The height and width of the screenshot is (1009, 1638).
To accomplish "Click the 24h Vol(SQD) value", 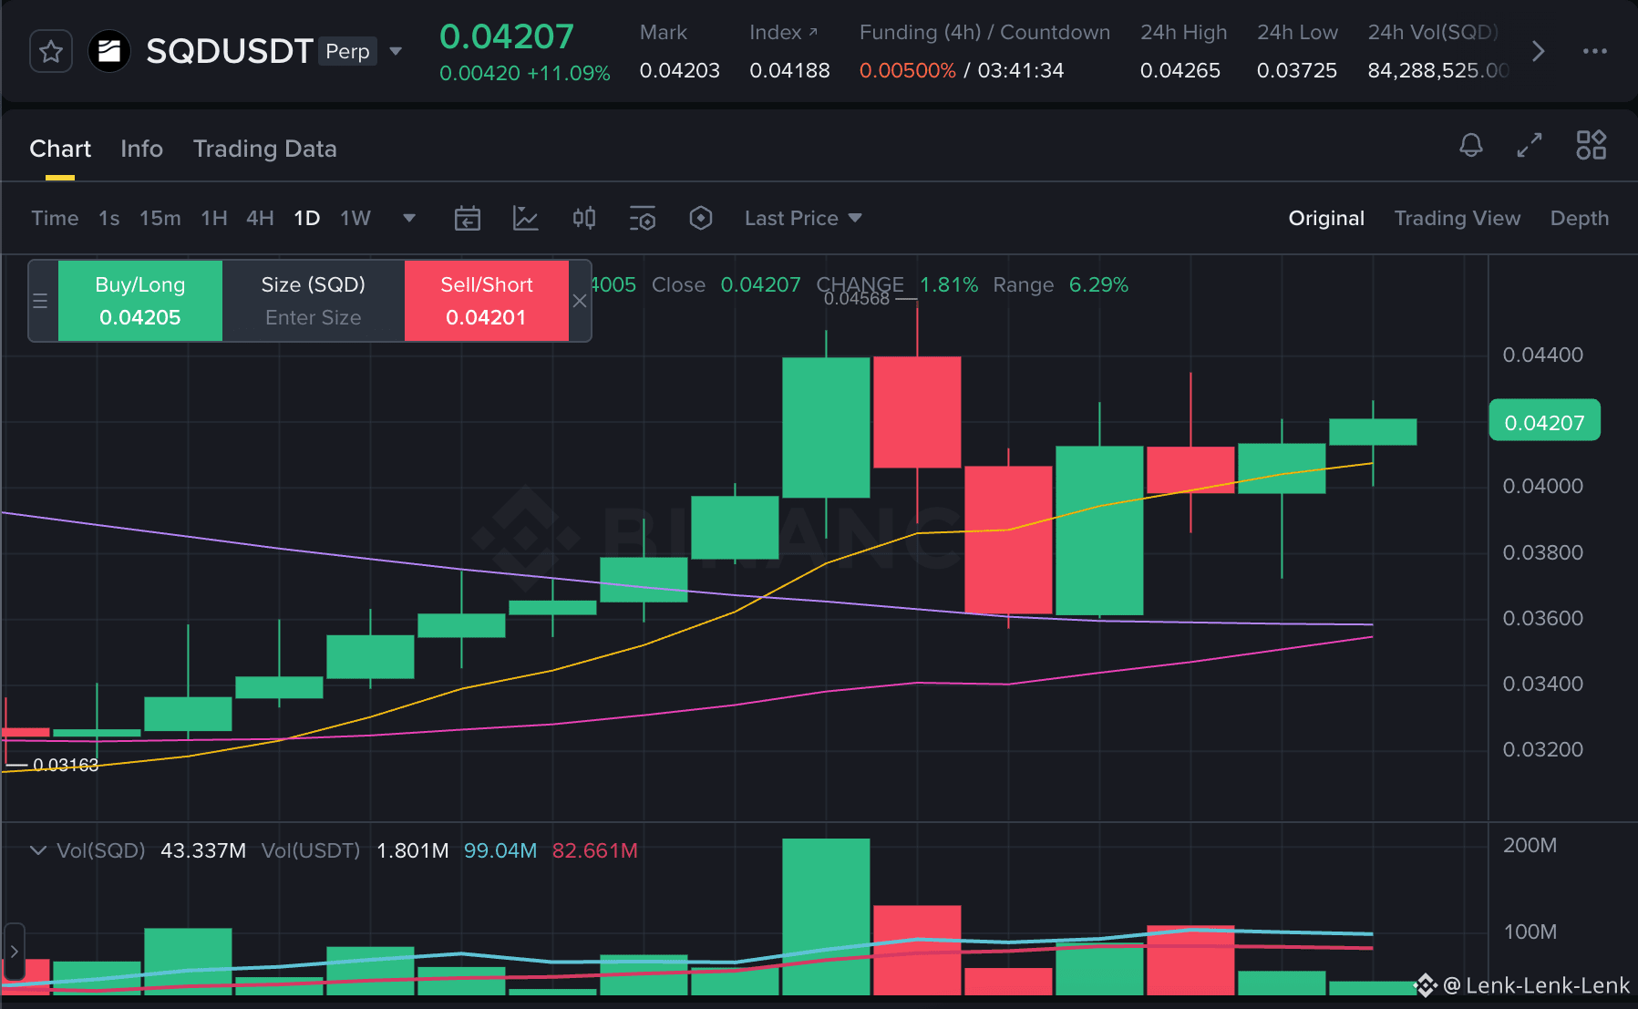I will coord(1438,70).
